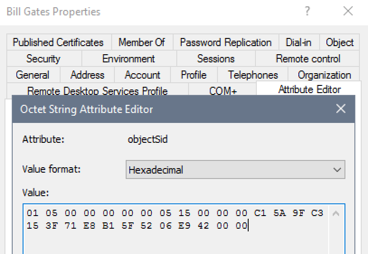Image resolution: width=368 pixels, height=254 pixels.
Task: Open the Sessions tab
Action: 216,58
